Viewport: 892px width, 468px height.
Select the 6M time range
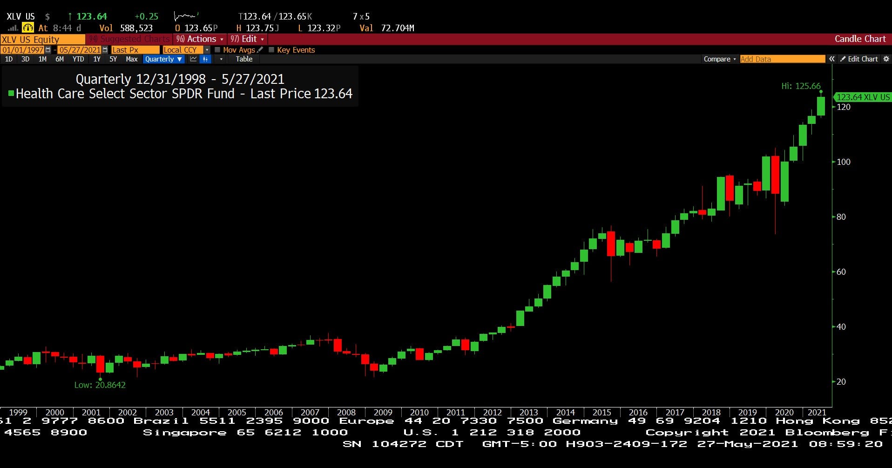point(60,59)
